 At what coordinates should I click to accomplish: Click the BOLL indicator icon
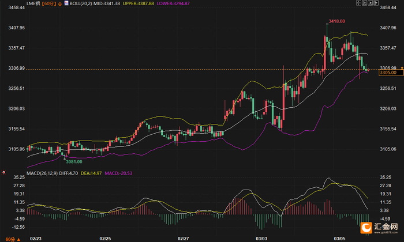66,3
